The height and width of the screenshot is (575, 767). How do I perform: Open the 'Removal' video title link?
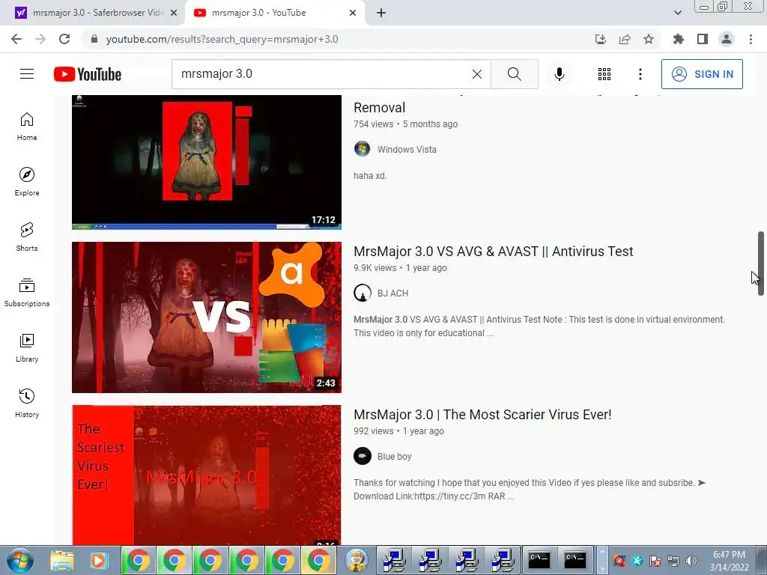pos(380,108)
